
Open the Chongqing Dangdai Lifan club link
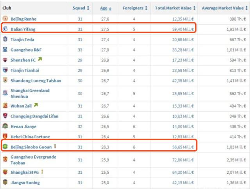coord(34,116)
